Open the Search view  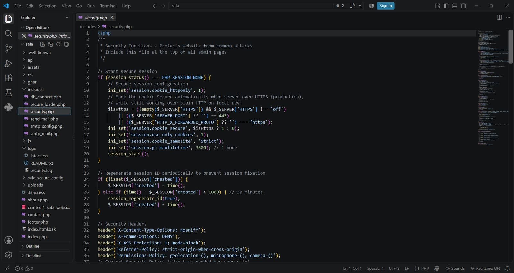coord(9,34)
